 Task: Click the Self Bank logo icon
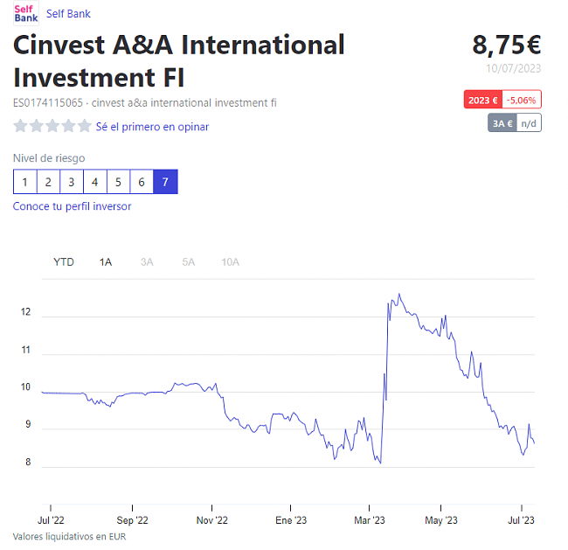click(26, 13)
